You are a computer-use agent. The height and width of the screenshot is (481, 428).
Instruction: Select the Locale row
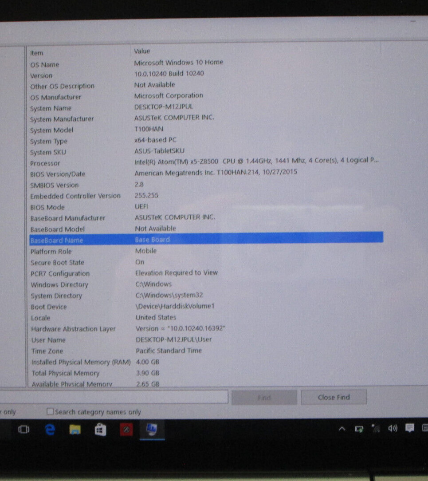point(205,318)
